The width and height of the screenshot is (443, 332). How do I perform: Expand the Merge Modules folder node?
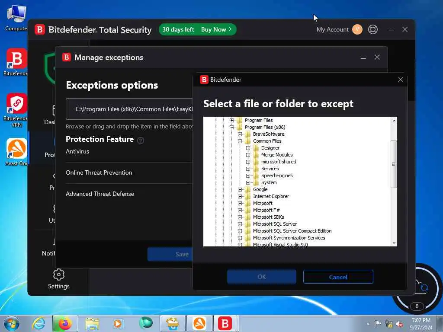coord(248,155)
